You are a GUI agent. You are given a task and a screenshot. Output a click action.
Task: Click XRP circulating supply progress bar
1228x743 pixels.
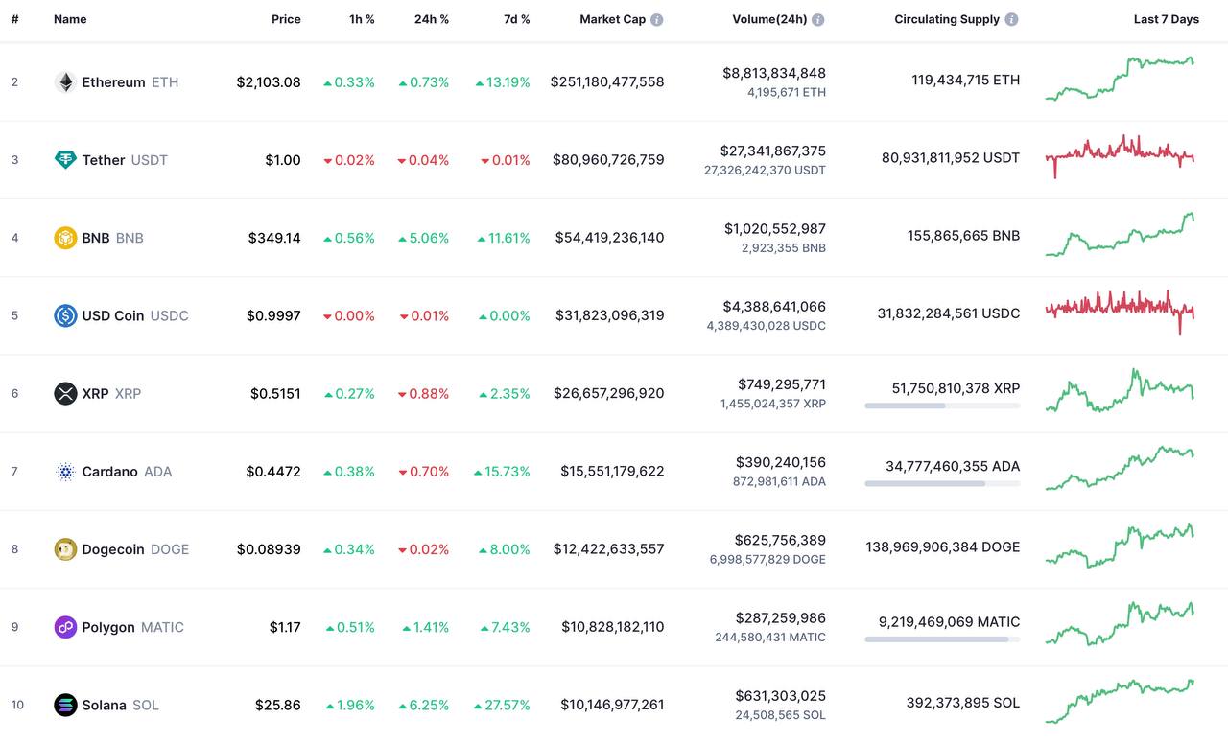pyautogui.click(x=942, y=406)
